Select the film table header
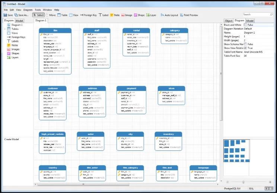 pyautogui.click(x=55, y=31)
